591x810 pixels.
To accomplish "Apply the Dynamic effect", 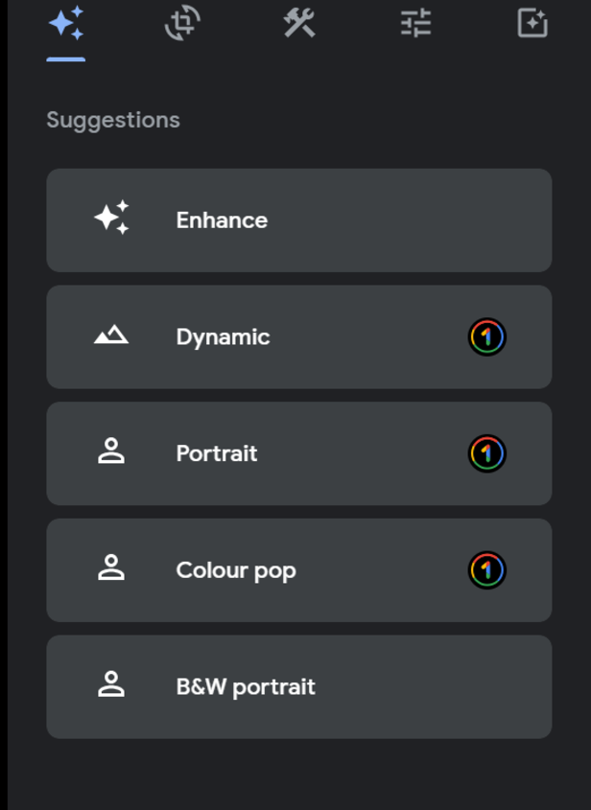I will click(298, 336).
